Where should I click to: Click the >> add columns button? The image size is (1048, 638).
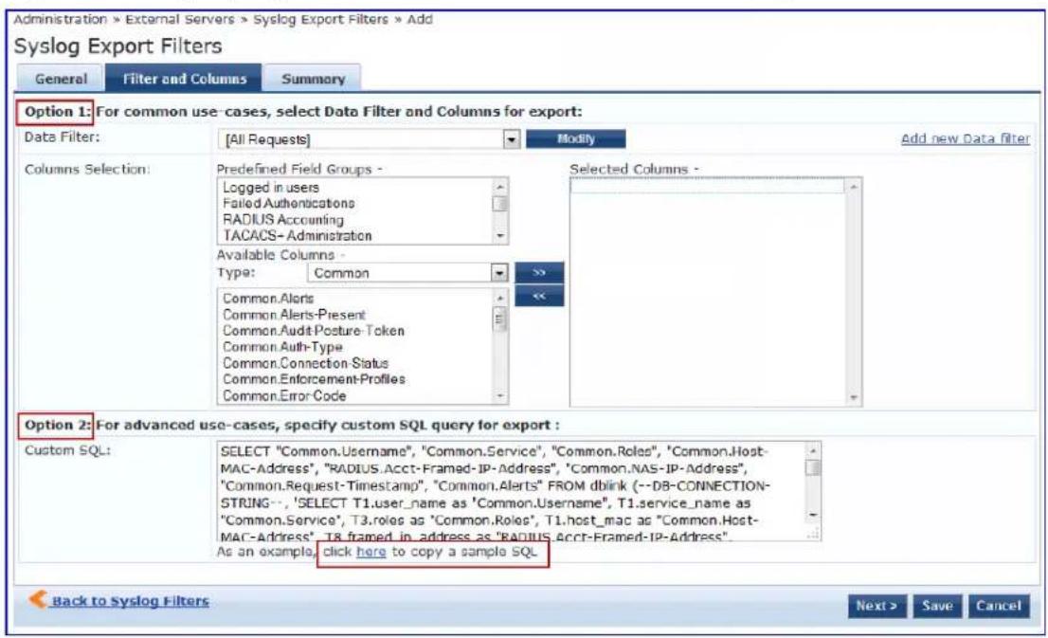(539, 272)
